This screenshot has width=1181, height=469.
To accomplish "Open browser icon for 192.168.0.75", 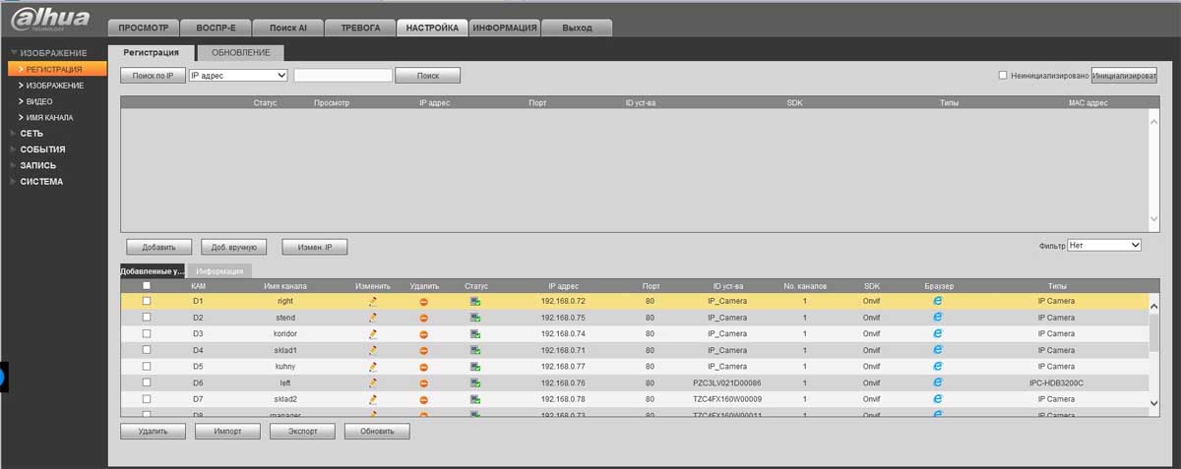I will [x=938, y=318].
